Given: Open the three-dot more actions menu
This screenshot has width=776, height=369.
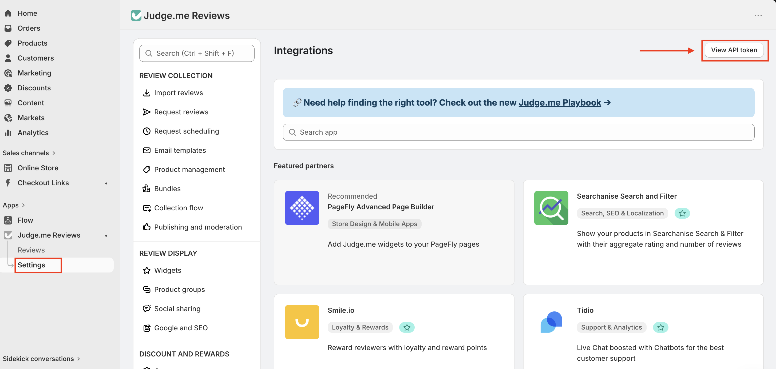Looking at the screenshot, I should (758, 15).
